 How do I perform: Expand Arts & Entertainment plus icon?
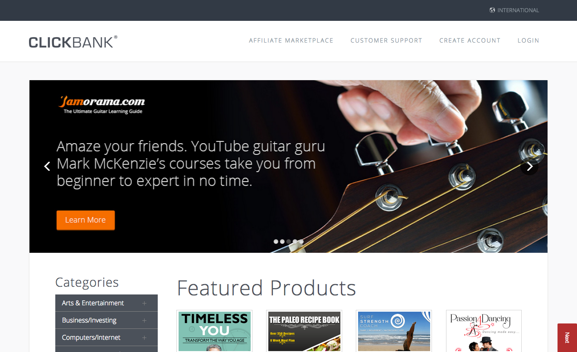[144, 303]
